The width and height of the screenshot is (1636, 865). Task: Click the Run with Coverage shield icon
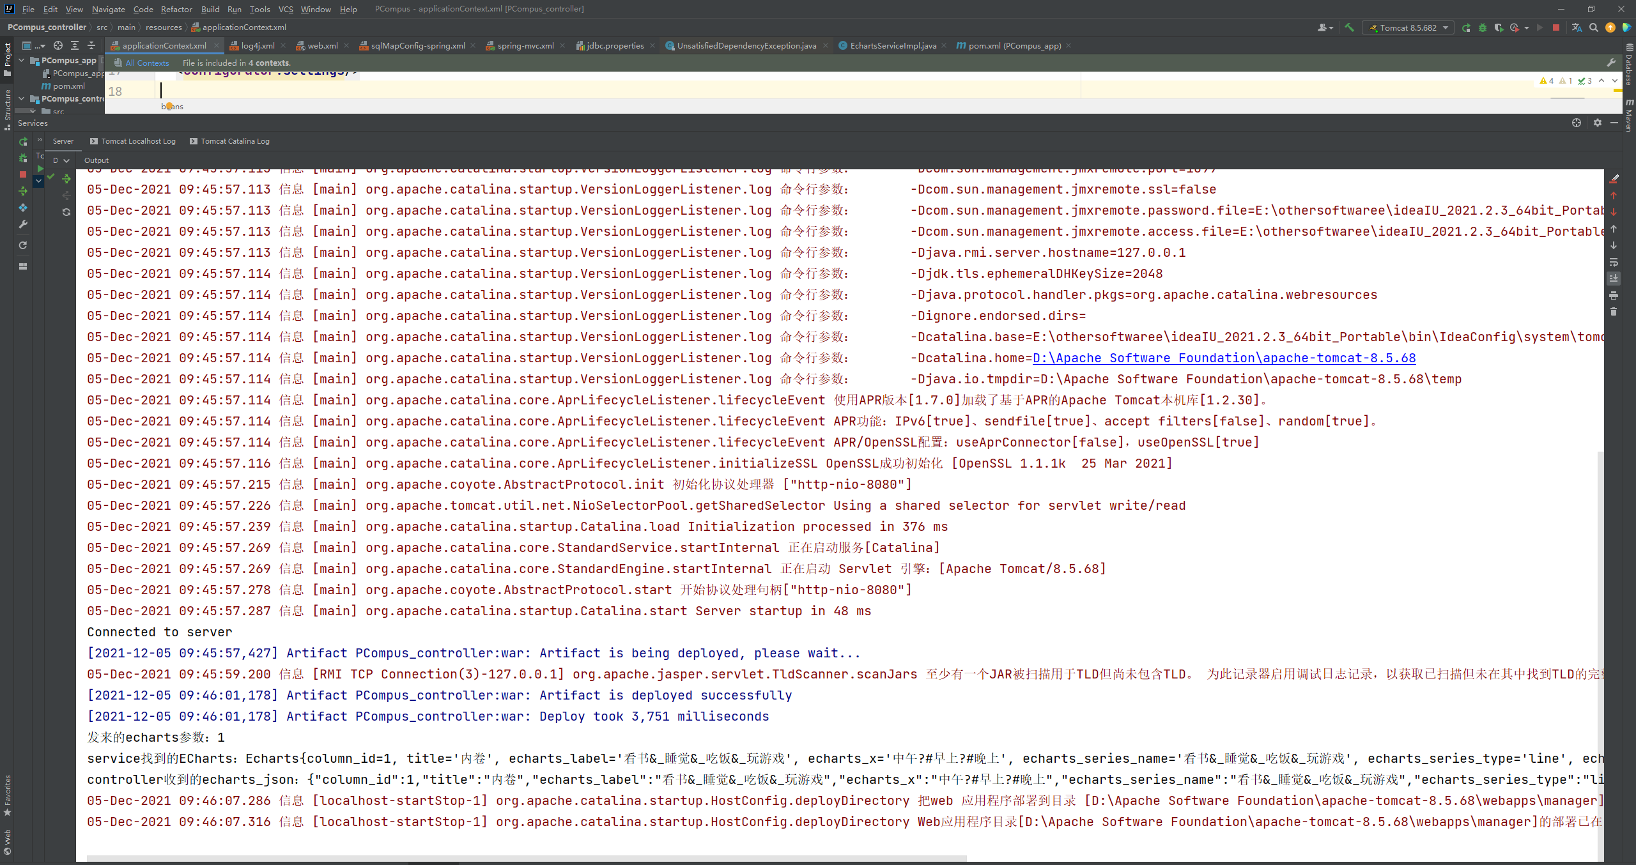[x=1498, y=27]
